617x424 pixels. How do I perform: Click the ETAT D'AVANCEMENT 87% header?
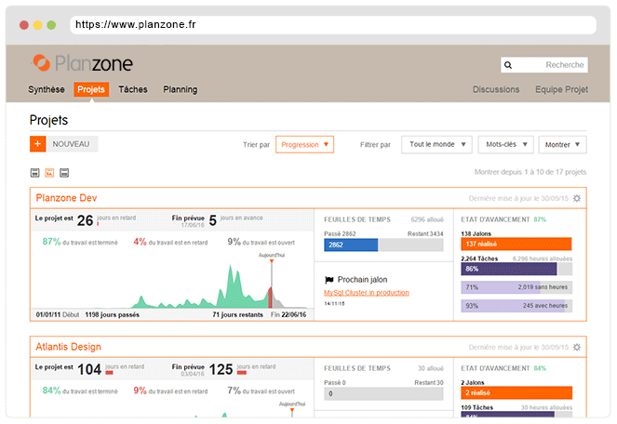click(503, 219)
